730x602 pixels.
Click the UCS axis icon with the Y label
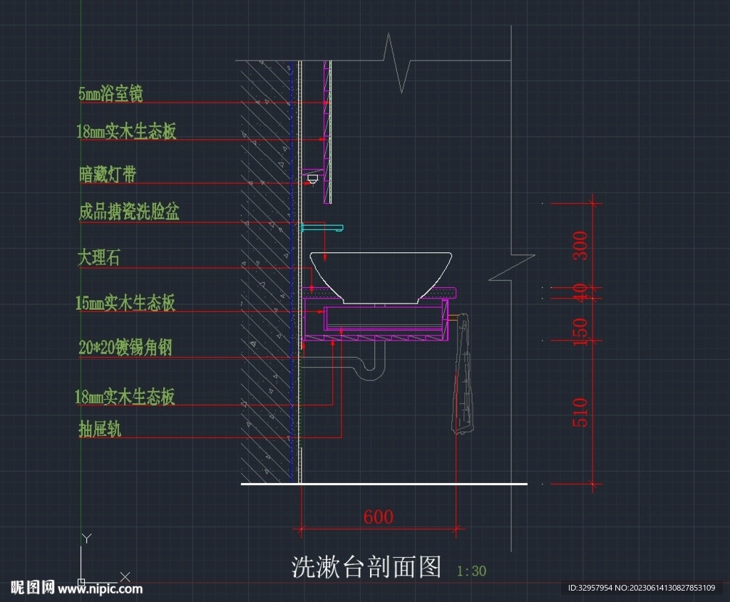click(x=101, y=559)
